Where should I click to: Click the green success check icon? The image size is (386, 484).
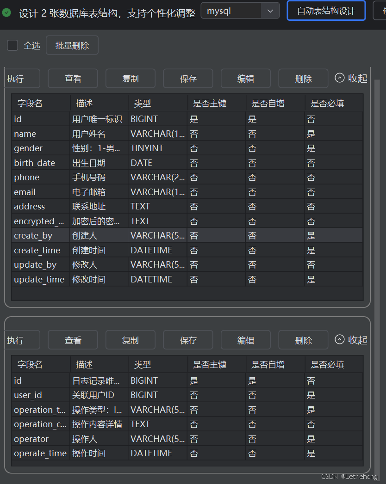[x=6, y=12]
